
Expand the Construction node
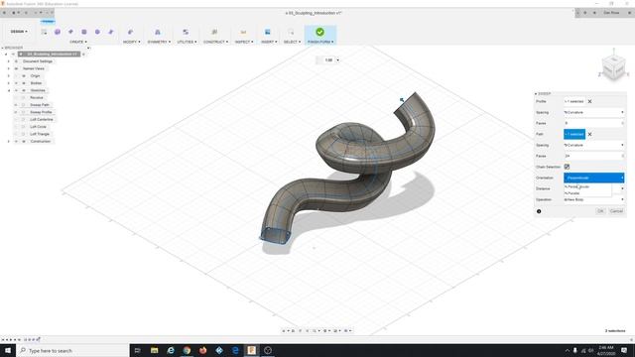coord(9,141)
